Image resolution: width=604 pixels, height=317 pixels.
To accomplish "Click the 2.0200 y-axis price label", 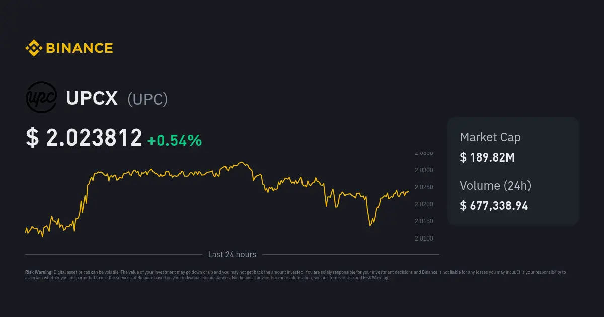I will pyautogui.click(x=424, y=204).
